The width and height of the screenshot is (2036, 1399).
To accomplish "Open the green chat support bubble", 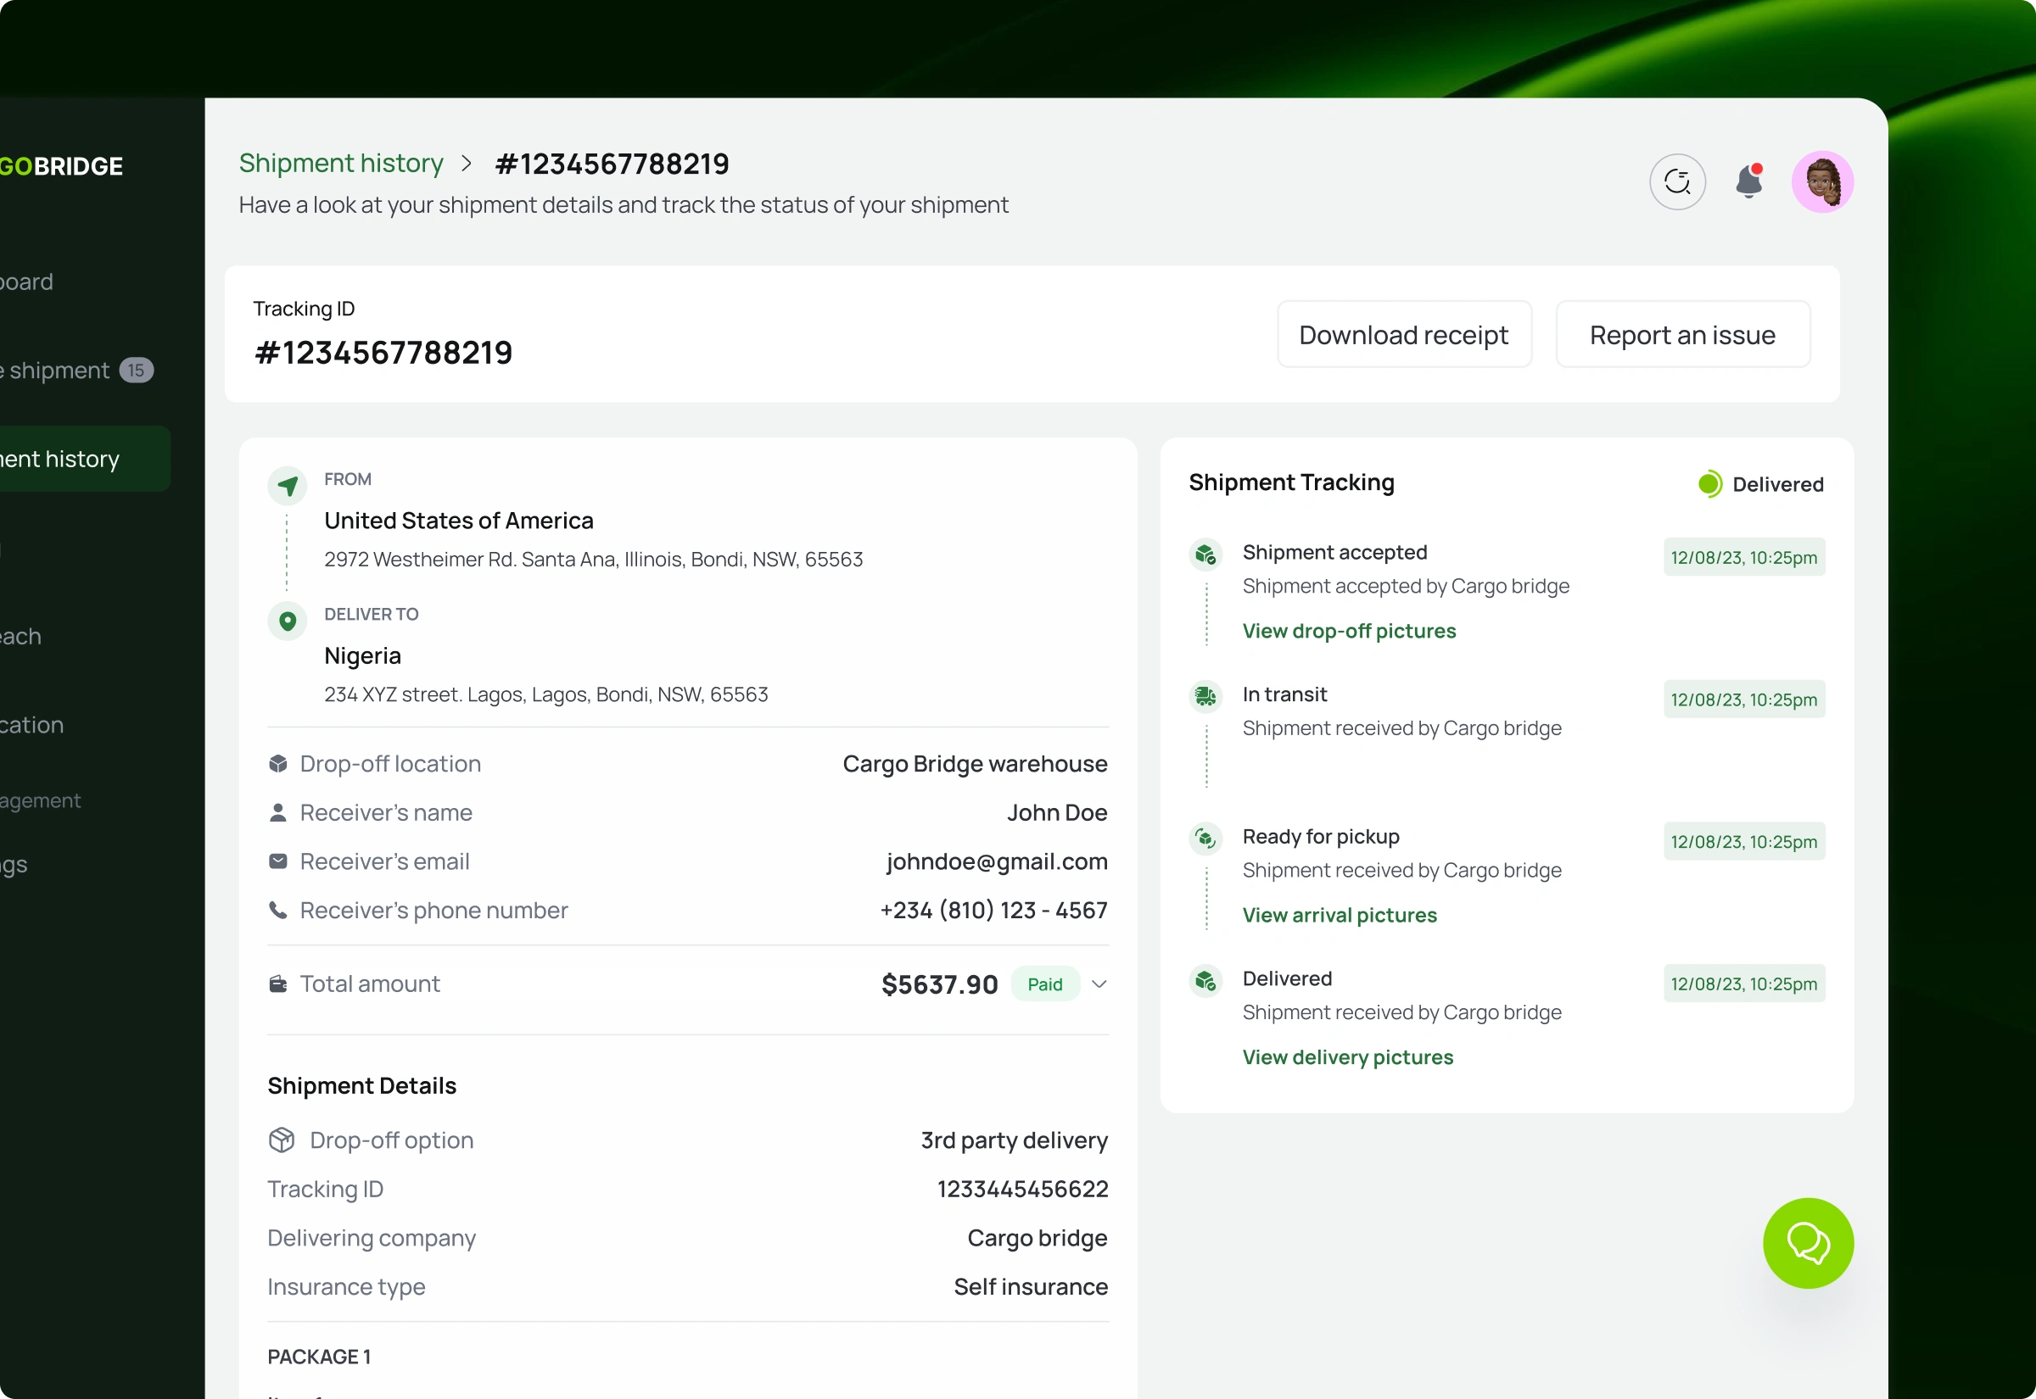I will coord(1807,1243).
